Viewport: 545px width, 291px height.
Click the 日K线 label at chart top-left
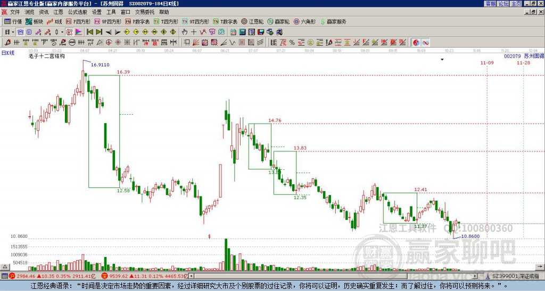pos(8,53)
